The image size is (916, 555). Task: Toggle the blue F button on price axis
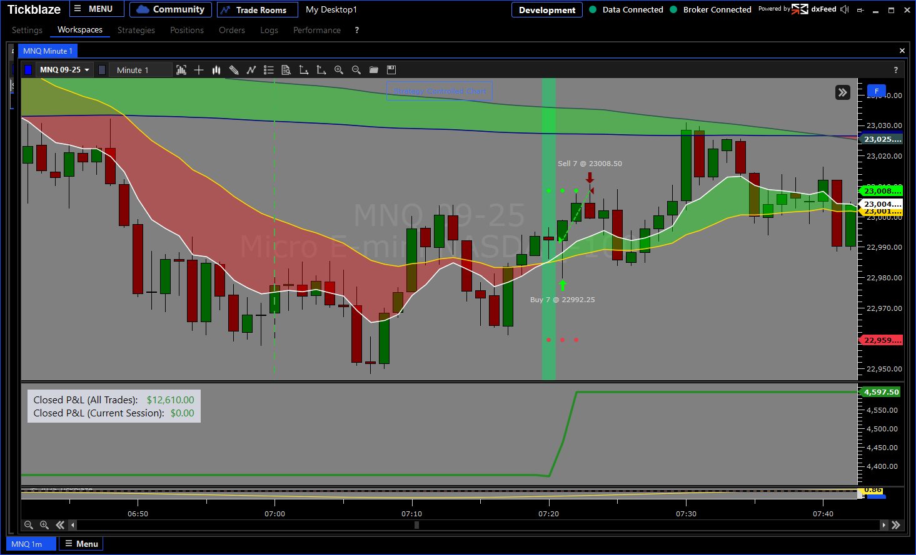click(877, 91)
